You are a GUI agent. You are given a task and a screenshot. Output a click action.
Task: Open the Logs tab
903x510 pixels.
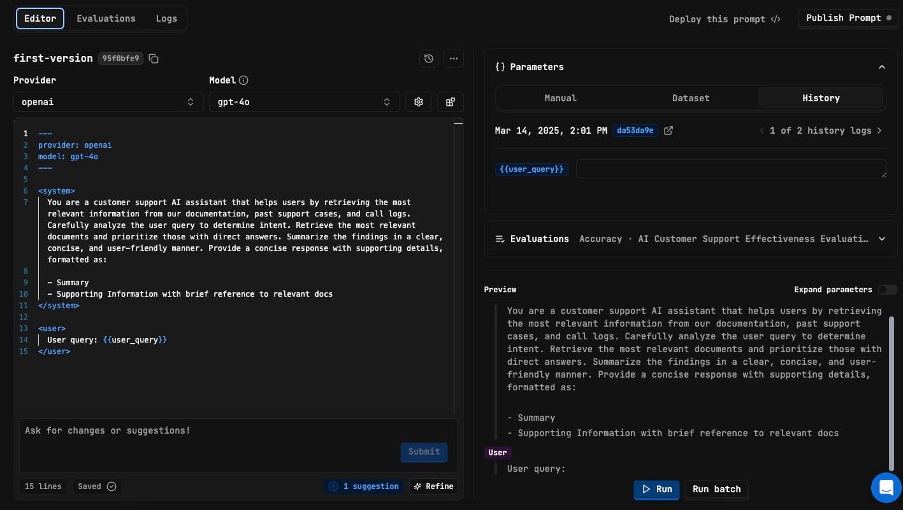pos(166,18)
